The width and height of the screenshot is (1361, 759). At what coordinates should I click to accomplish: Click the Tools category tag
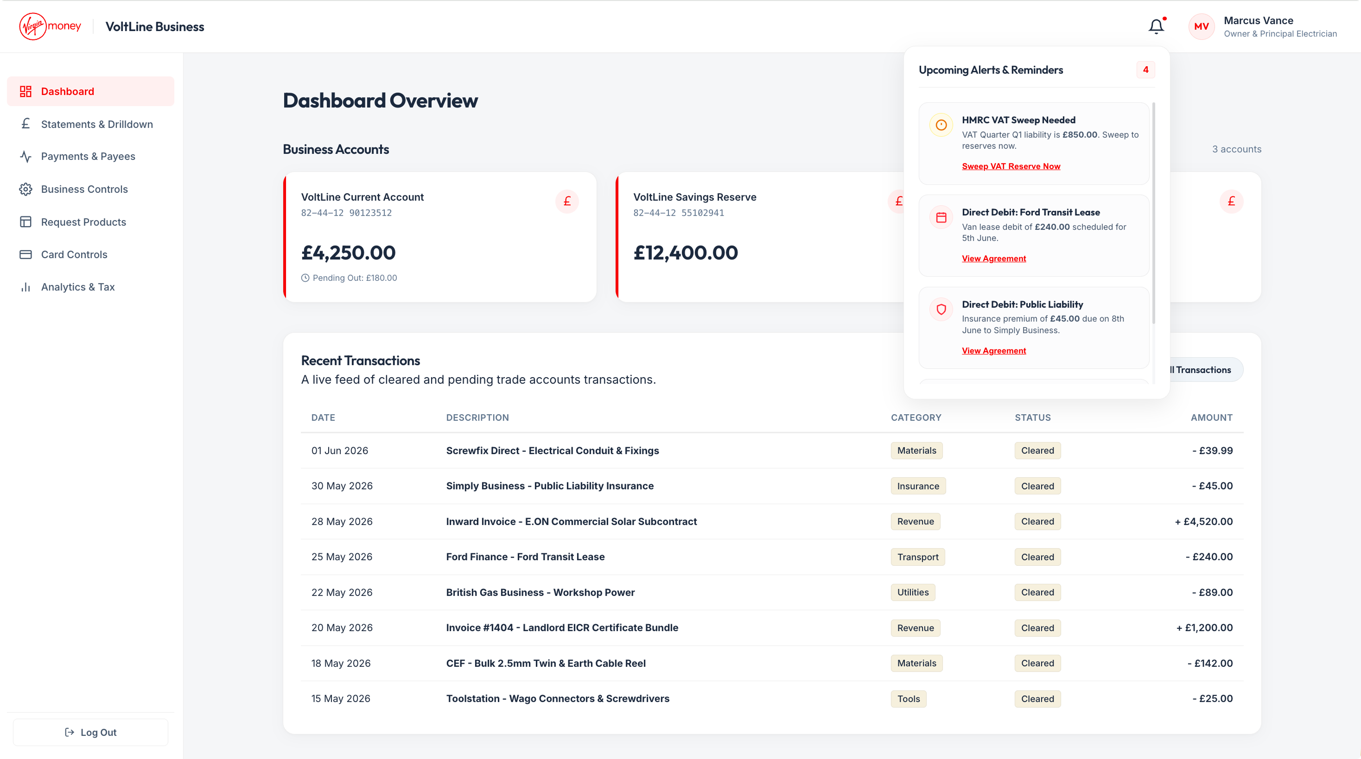coord(908,698)
